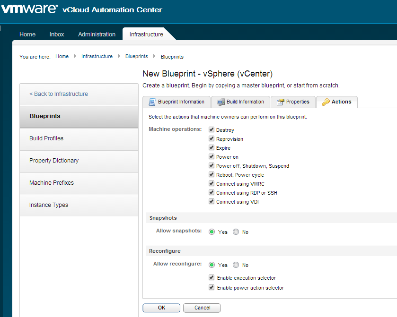Click the Blueprint Information tab icon
397x317 pixels.
pyautogui.click(x=152, y=102)
